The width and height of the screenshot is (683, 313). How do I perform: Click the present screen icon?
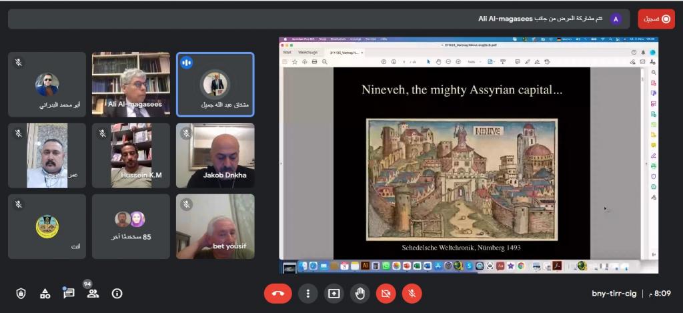tap(333, 293)
